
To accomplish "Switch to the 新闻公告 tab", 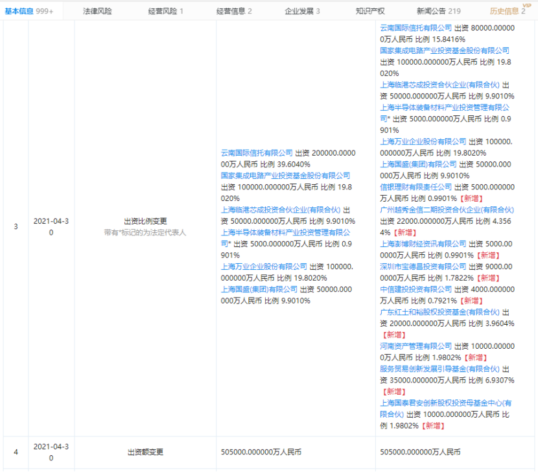I will click(438, 11).
